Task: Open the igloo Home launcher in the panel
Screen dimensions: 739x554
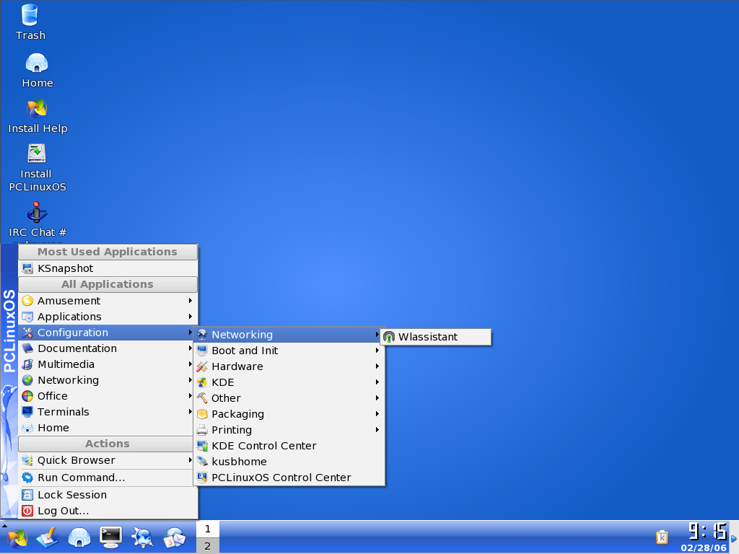Action: (x=79, y=538)
